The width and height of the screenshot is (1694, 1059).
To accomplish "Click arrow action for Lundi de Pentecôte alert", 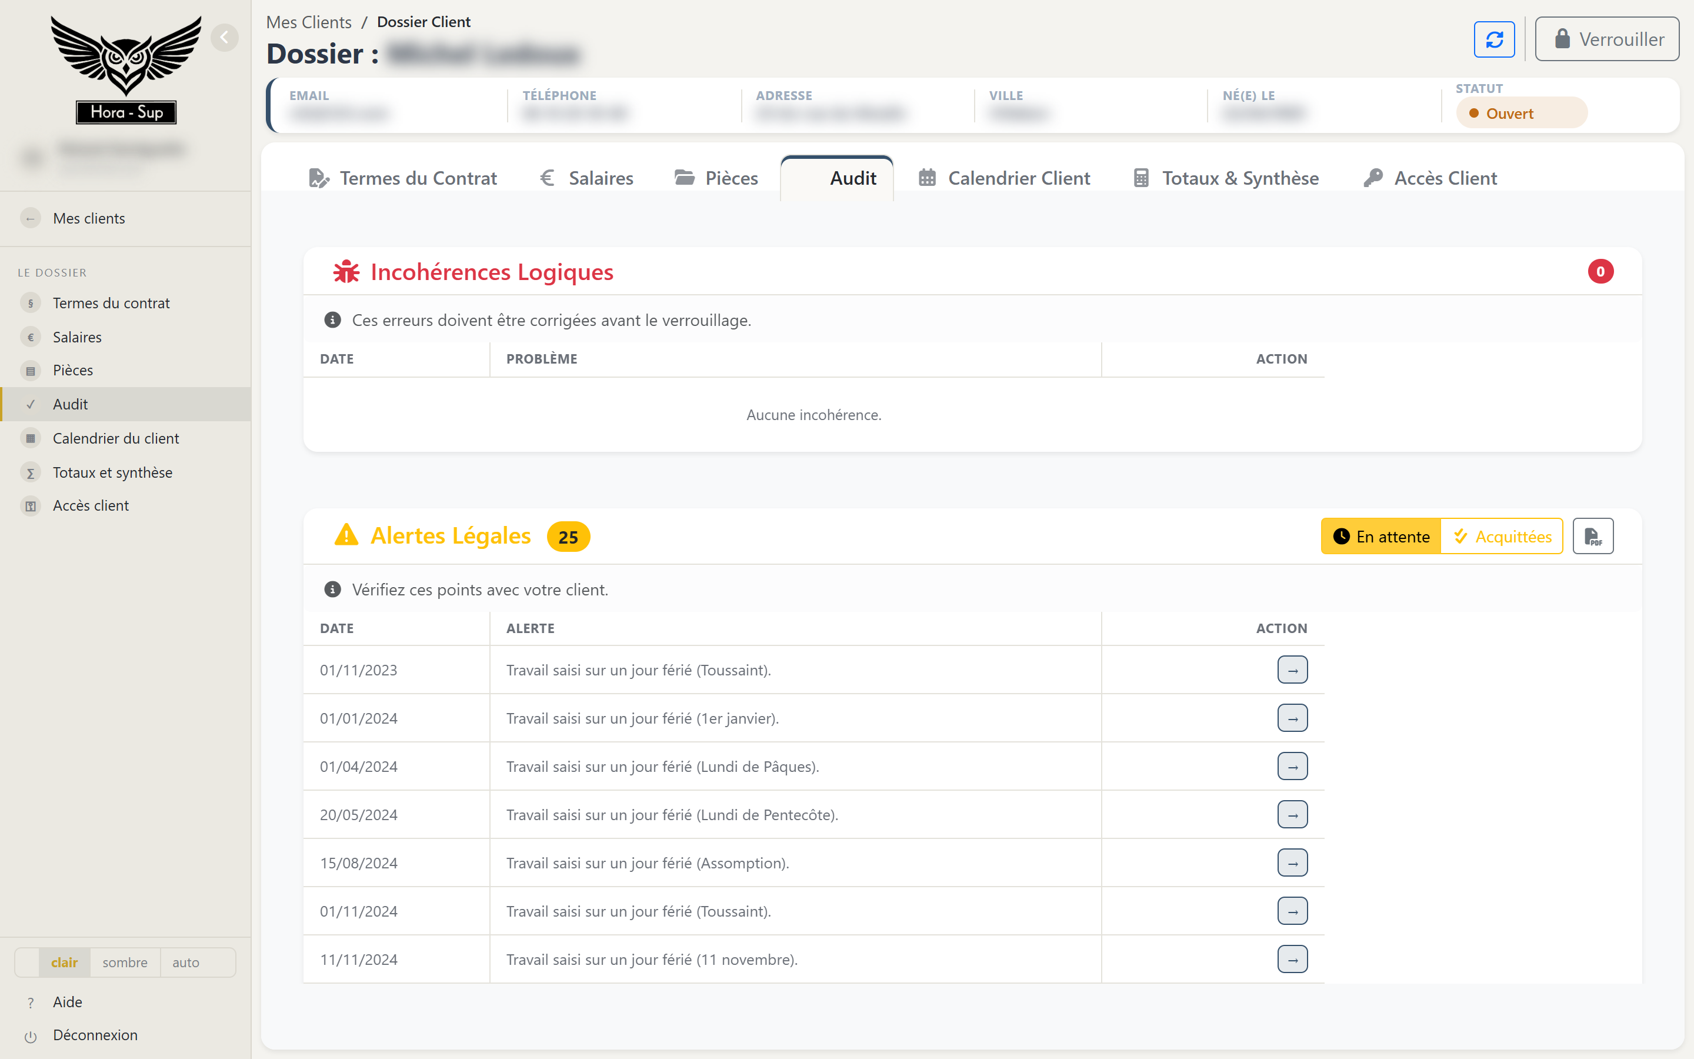I will [1292, 815].
